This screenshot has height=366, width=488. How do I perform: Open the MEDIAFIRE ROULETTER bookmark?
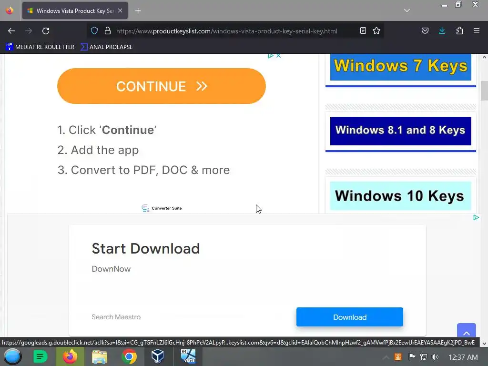click(40, 47)
